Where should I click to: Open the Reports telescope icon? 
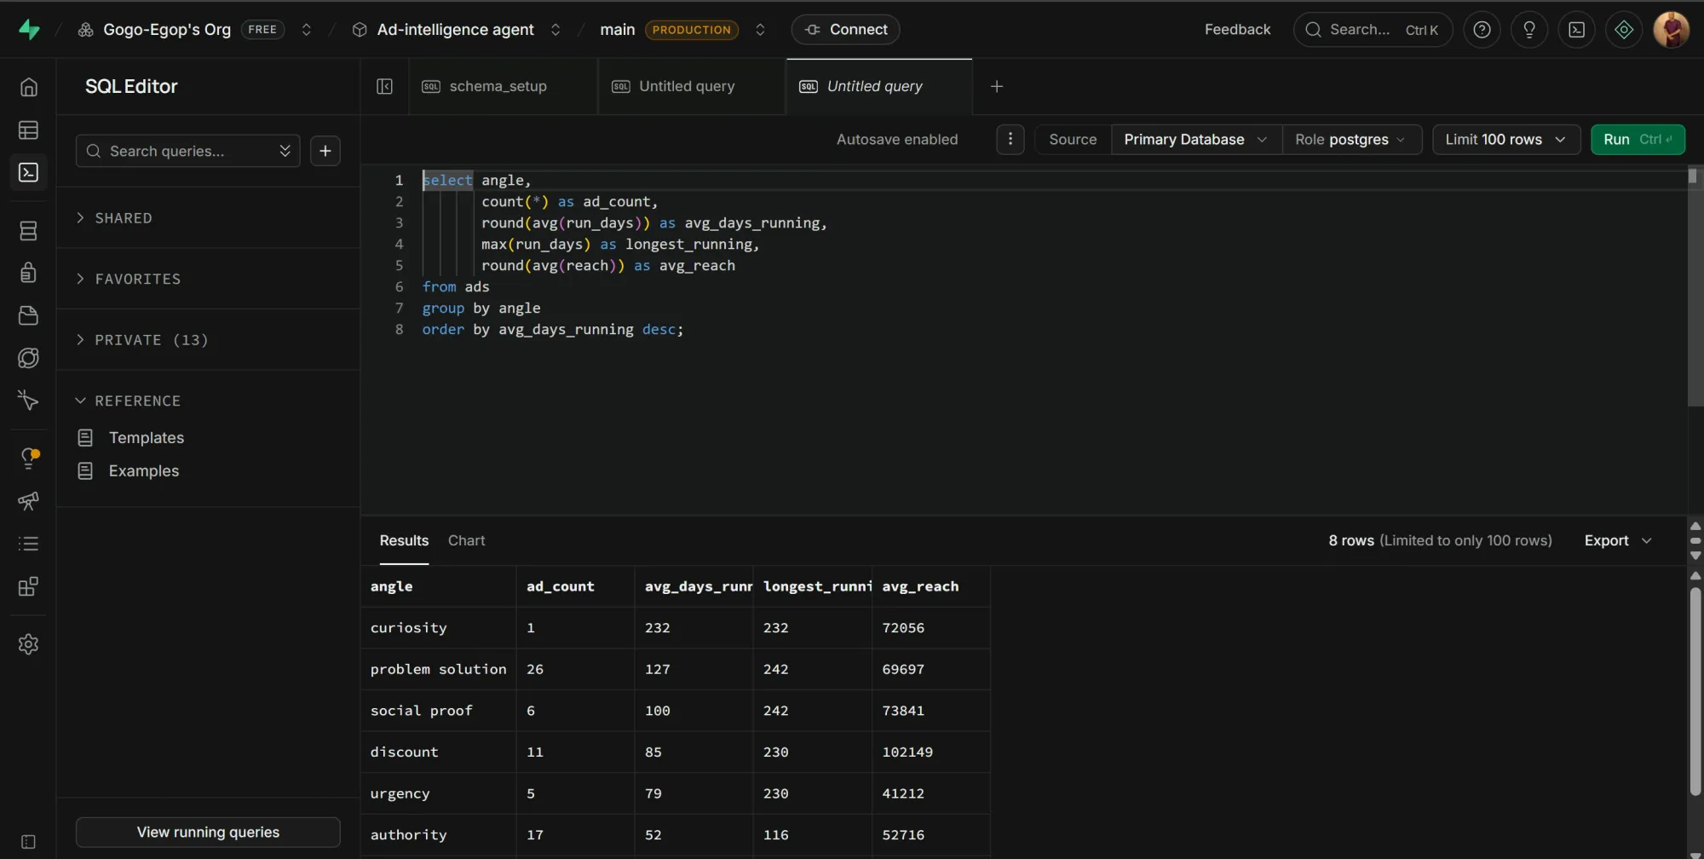click(29, 501)
